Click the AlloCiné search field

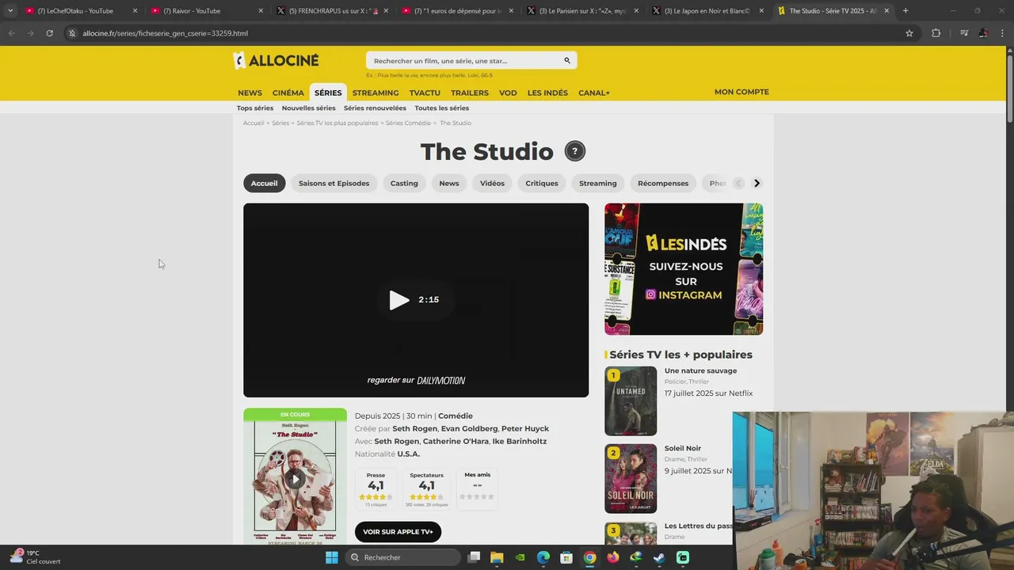[471, 61]
